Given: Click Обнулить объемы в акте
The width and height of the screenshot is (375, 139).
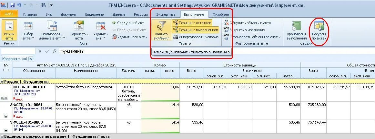Looking at the screenshot, I should 247,23.
